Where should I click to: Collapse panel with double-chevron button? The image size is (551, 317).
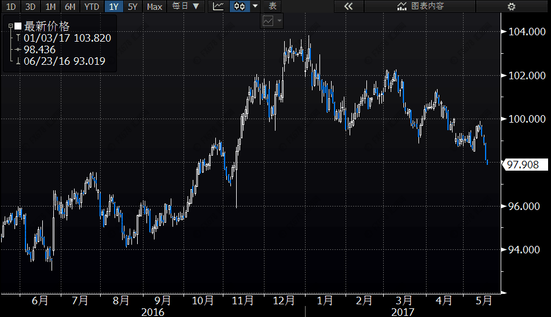(348, 6)
